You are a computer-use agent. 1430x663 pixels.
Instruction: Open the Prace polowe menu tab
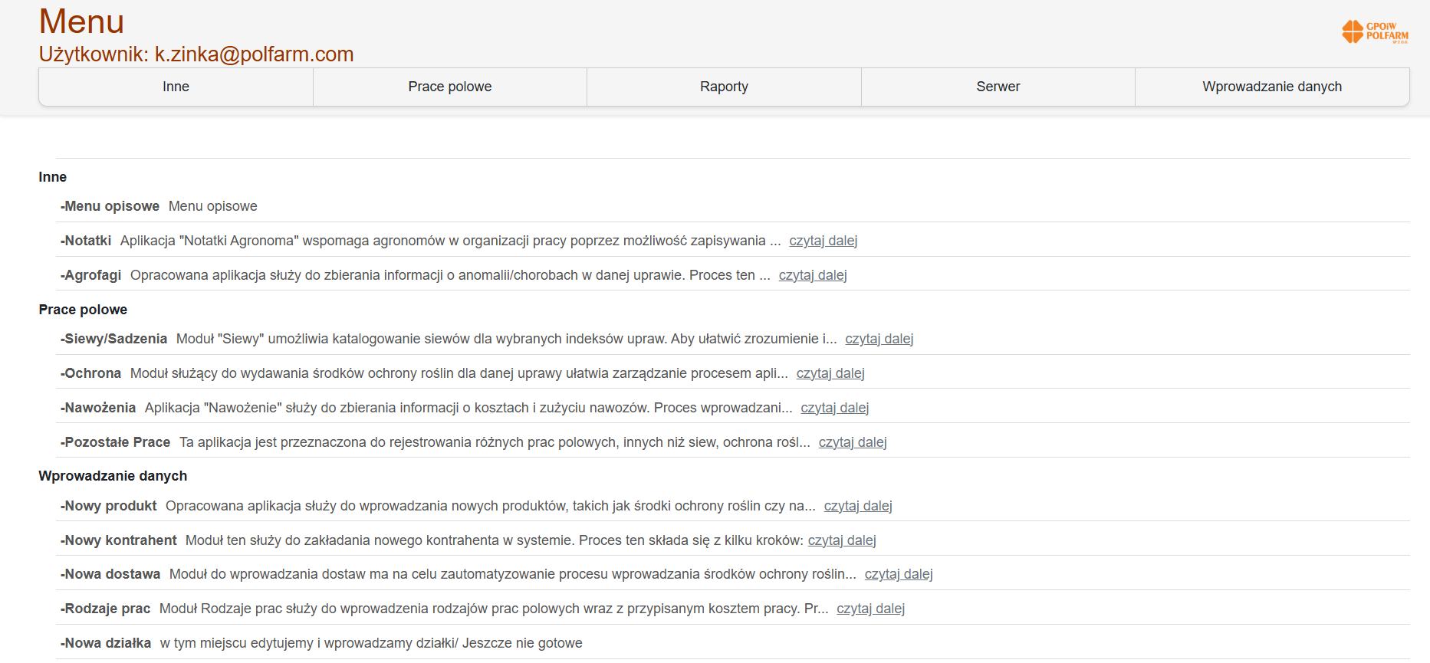click(449, 87)
